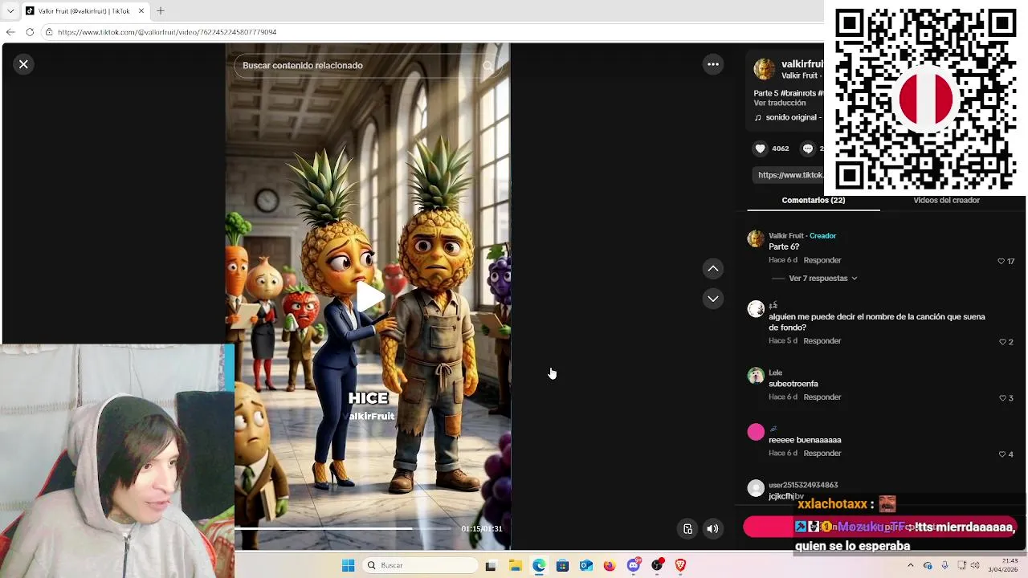Open browser tab list dropdown arrow

coord(10,11)
